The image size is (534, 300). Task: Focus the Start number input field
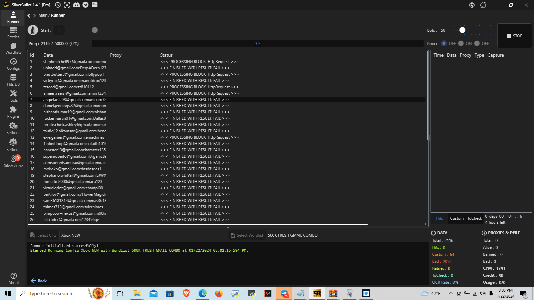(59, 30)
